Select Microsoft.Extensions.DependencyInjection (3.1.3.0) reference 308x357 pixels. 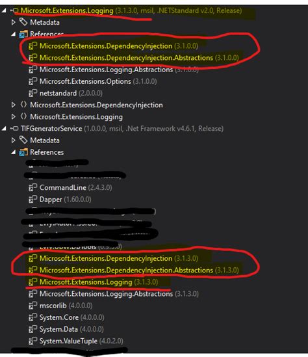pos(119,258)
